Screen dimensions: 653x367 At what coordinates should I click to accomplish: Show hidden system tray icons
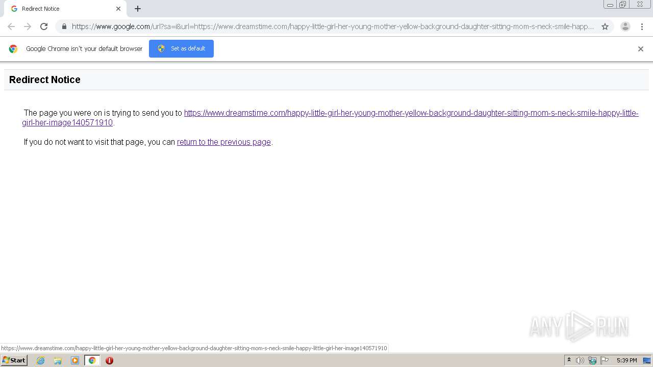569,360
